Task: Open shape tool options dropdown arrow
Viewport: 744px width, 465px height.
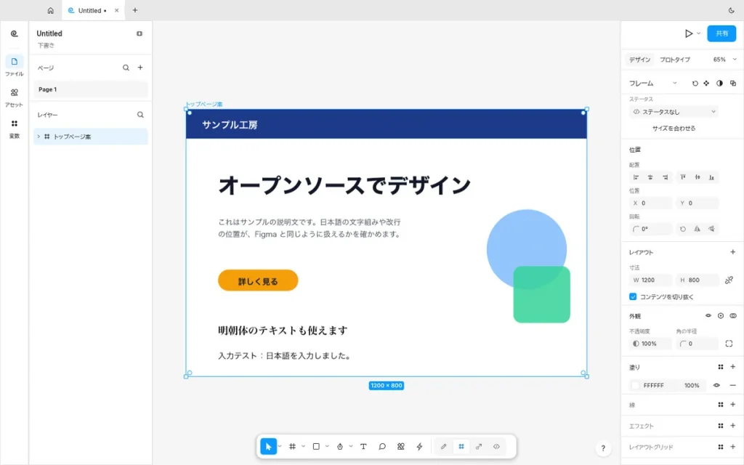Action: 327,447
